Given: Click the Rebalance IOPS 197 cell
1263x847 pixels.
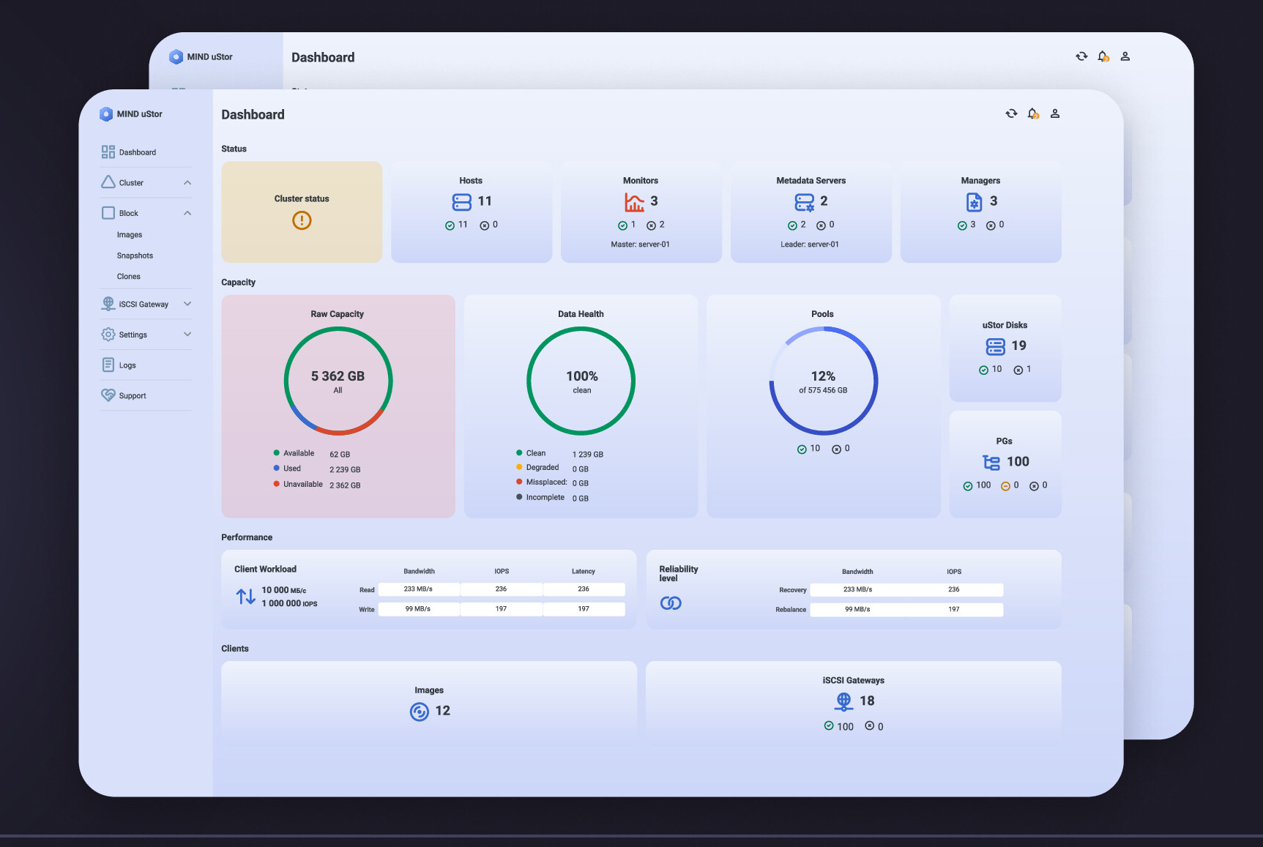Looking at the screenshot, I should click(954, 609).
